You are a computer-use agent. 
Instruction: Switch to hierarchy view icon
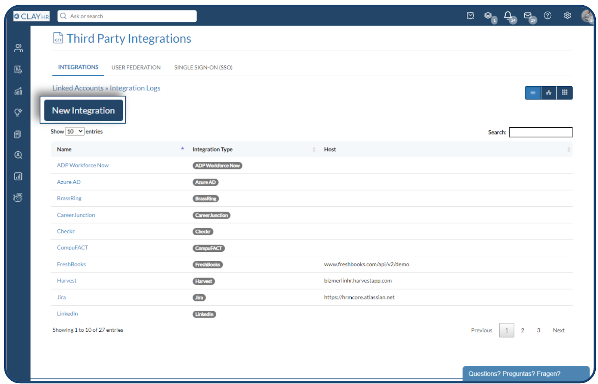pos(548,93)
